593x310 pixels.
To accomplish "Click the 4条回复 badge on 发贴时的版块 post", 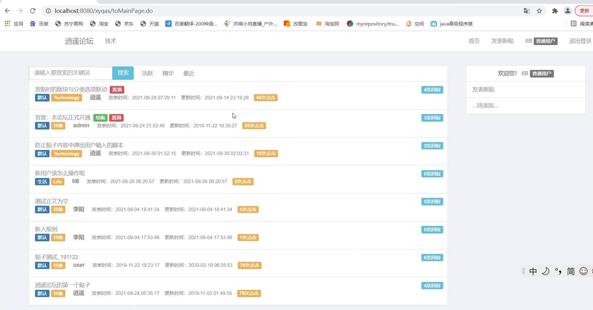I will tap(432, 90).
